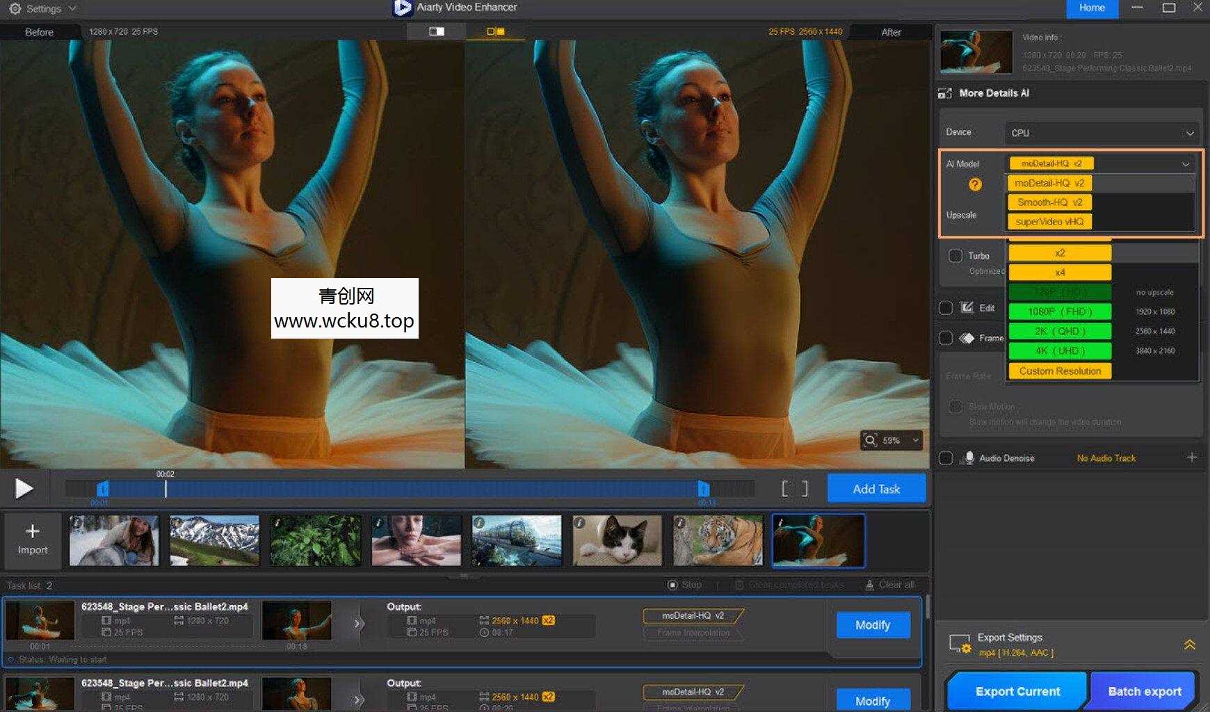The height and width of the screenshot is (712, 1210).
Task: Select the side-by-side comparison view icon
Action: tap(495, 31)
